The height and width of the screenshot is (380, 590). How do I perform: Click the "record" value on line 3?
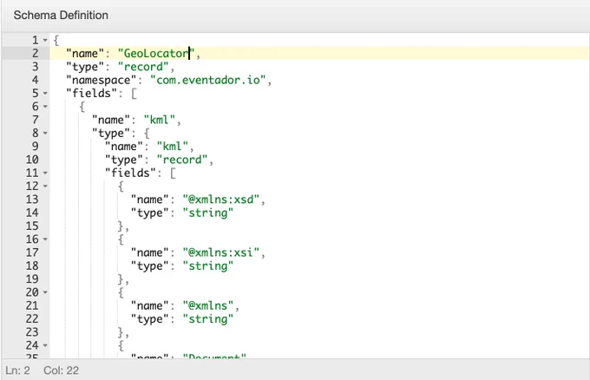[143, 67]
